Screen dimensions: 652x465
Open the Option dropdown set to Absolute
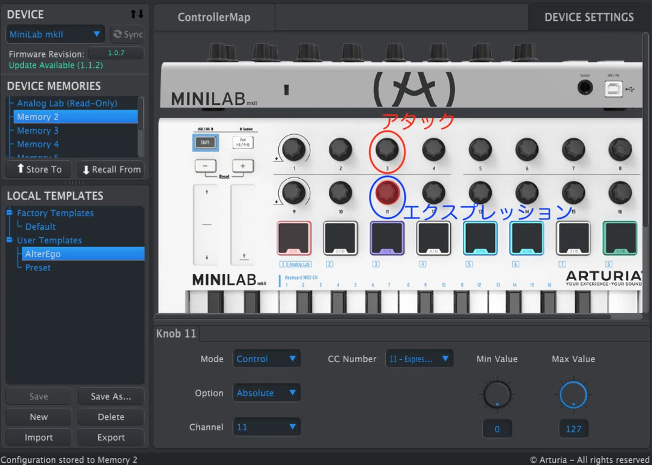[x=267, y=393]
